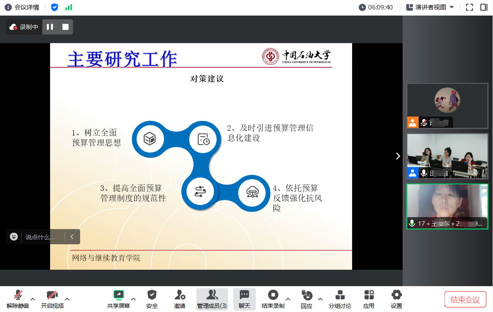
Task: Open the 安全 security options
Action: tap(152, 299)
